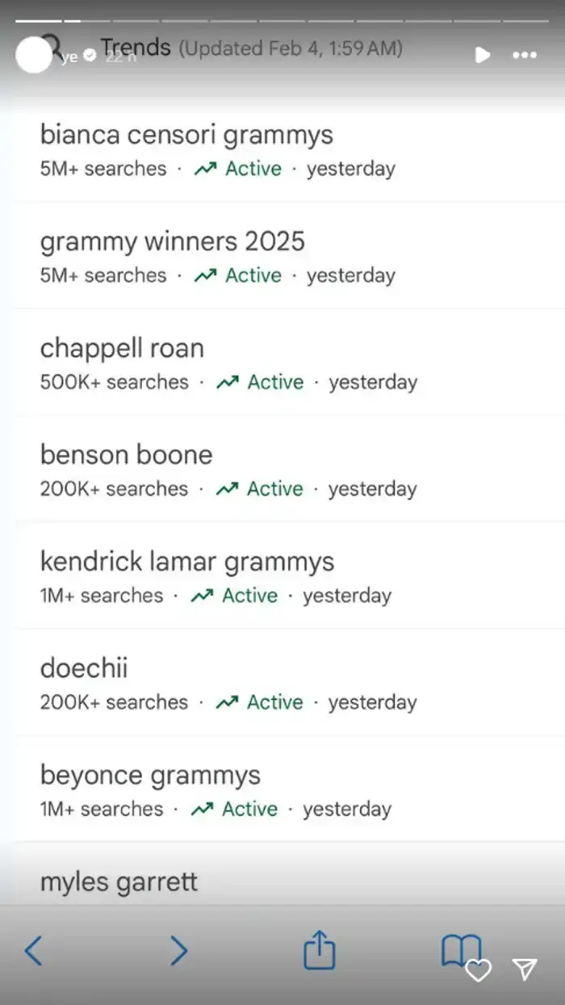Send story using the paper plane icon
Image resolution: width=565 pixels, height=1005 pixels.
pos(525,969)
